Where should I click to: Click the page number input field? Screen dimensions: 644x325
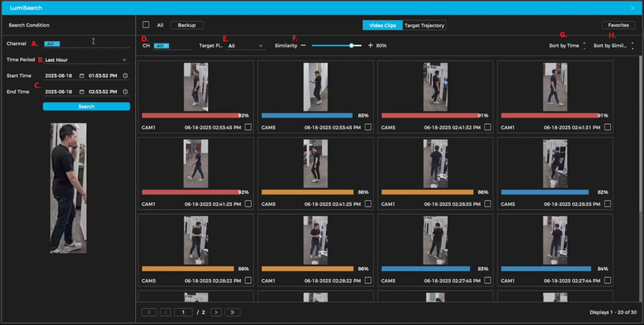(x=183, y=311)
